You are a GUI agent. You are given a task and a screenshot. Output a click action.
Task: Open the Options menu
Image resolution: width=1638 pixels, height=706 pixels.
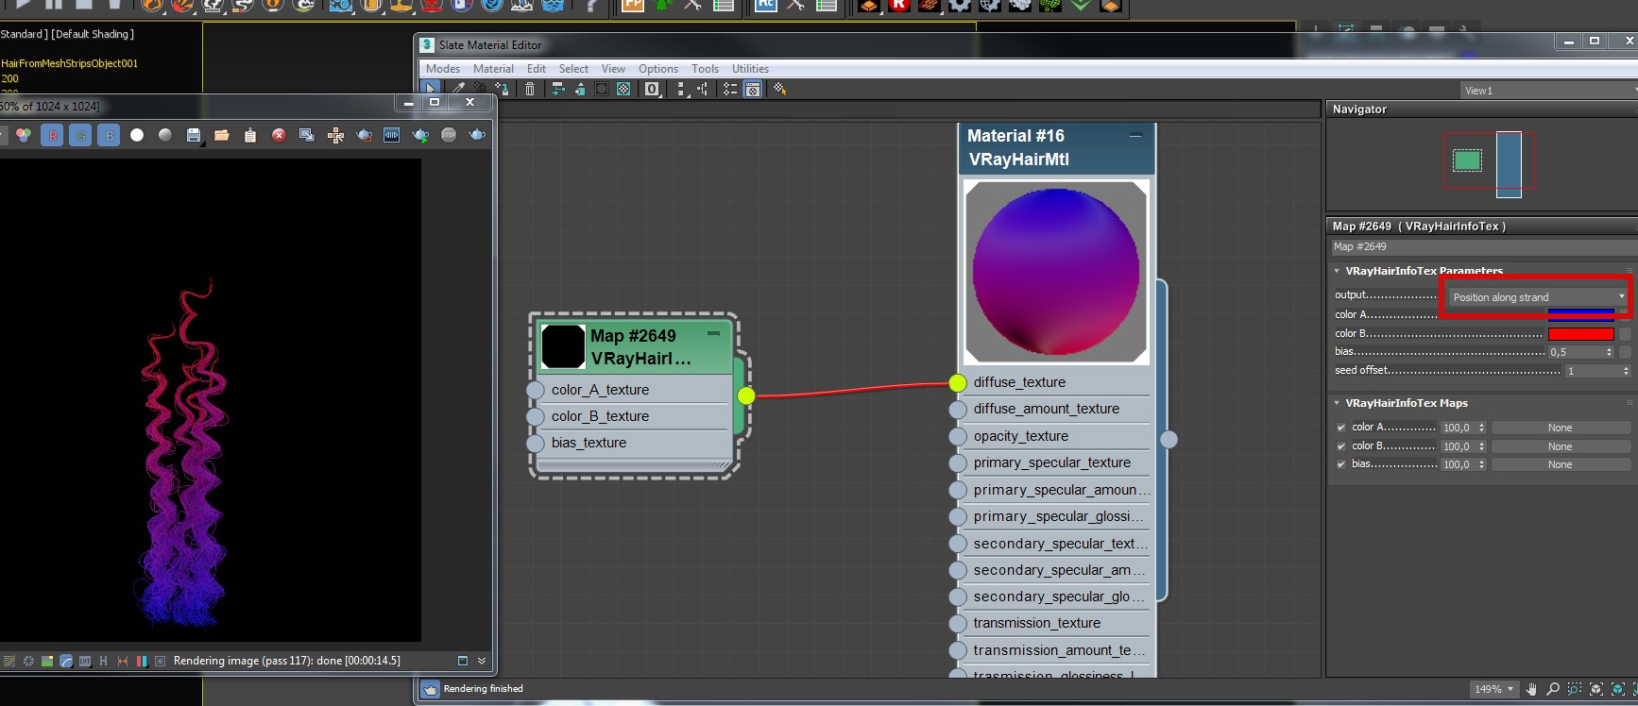pos(658,69)
